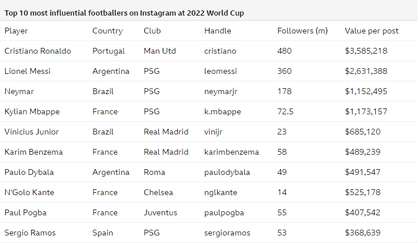419x243 pixels.
Task: Click the table title heading text
Action: pos(124,13)
